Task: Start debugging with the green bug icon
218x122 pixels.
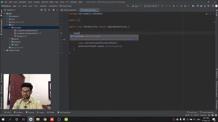Action: tap(174, 6)
